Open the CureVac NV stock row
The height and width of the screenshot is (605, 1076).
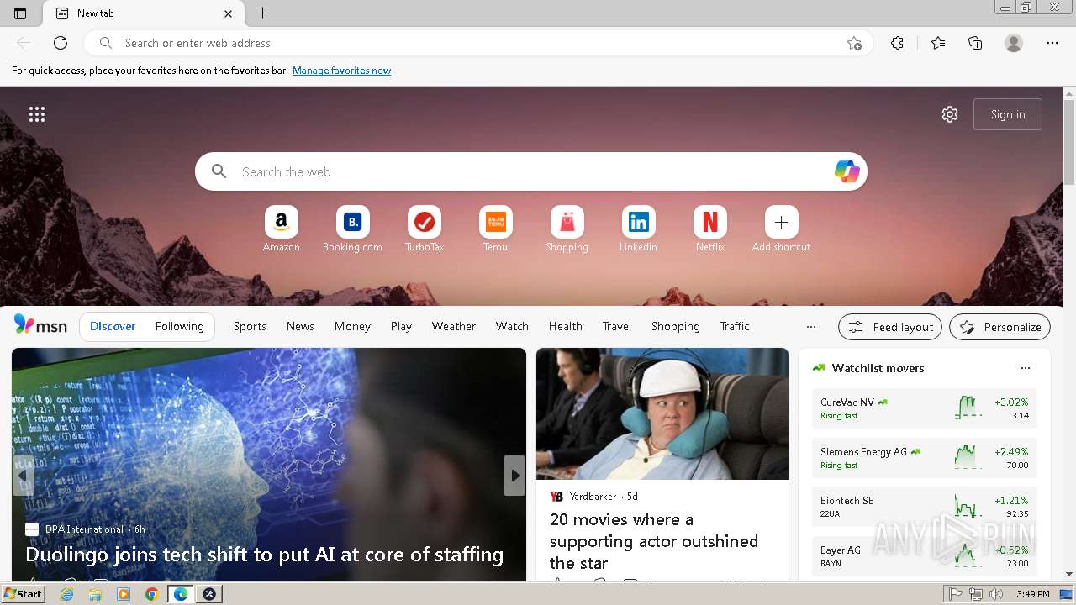tap(925, 408)
